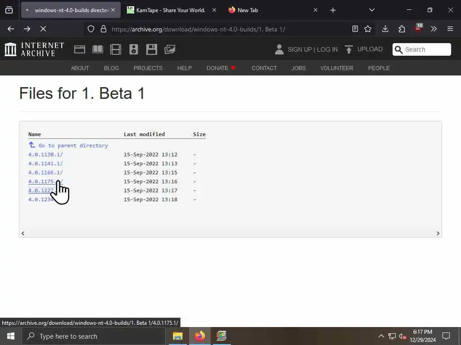The image size is (461, 345).
Task: Open the DONATE menu item
Action: pyautogui.click(x=221, y=68)
